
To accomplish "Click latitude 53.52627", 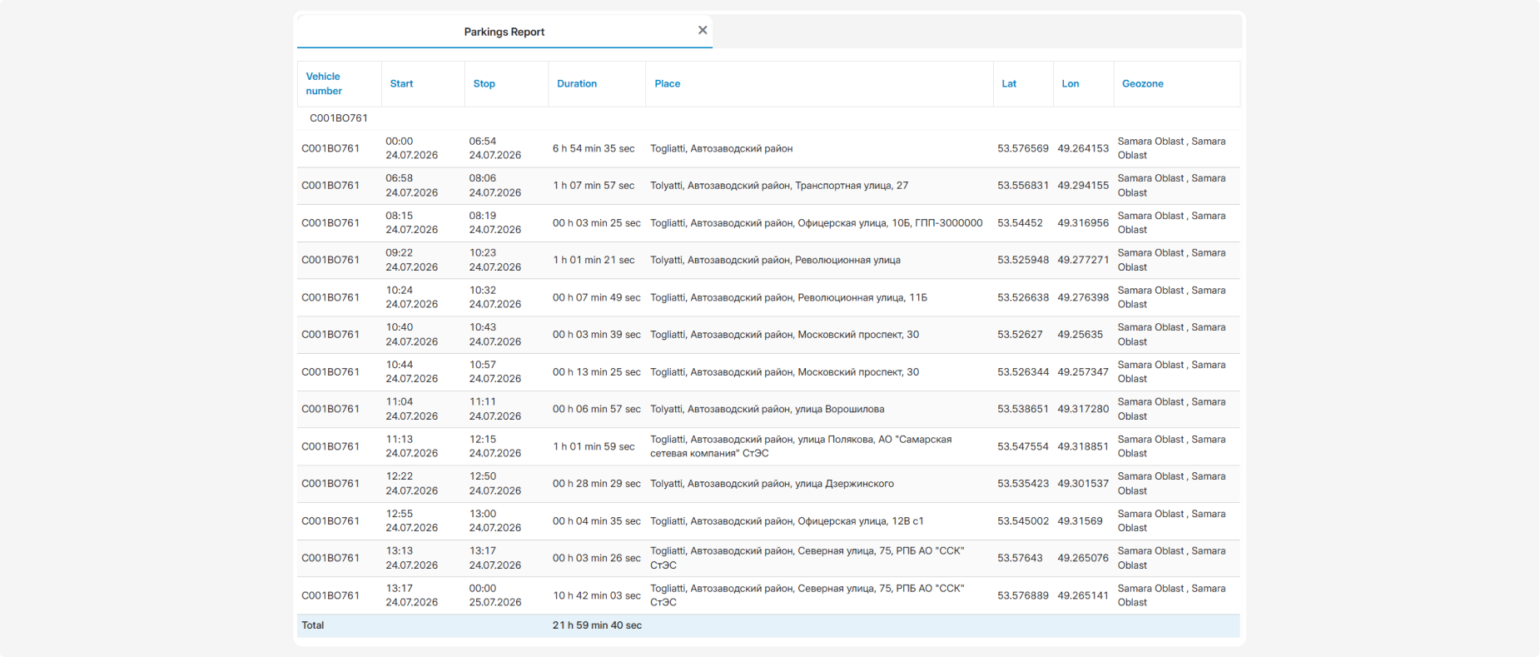I will point(1020,335).
